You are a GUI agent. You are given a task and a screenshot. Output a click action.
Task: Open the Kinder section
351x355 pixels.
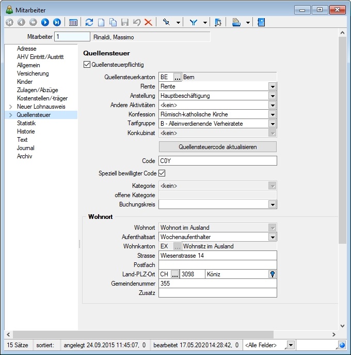click(x=25, y=82)
